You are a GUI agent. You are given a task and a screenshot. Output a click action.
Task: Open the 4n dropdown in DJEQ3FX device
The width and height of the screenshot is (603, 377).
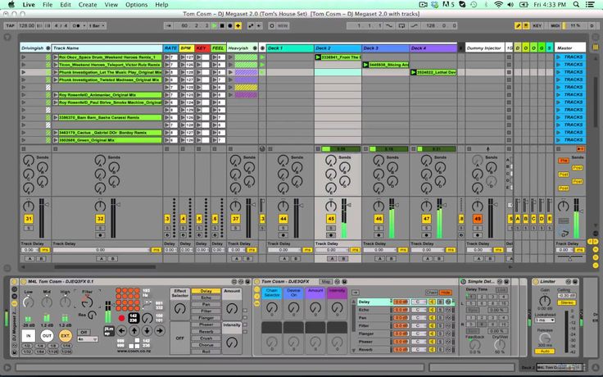click(x=88, y=339)
